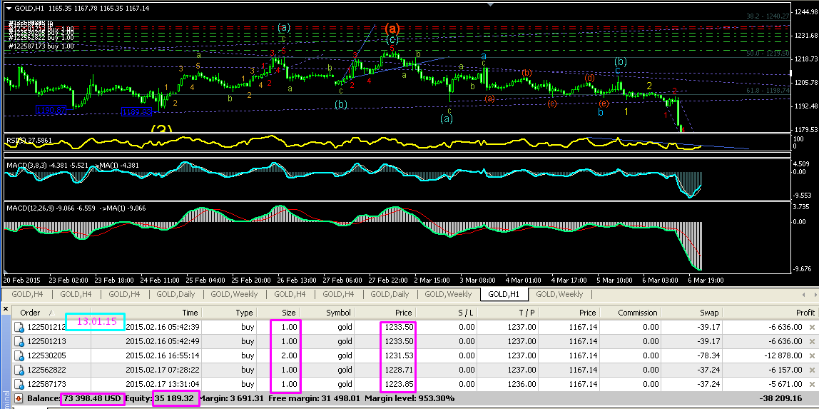Screen dimensions: 819x409
Task: Open the chart menu triangle beside GOLD,H1 title
Action: pyautogui.click(x=9, y=7)
